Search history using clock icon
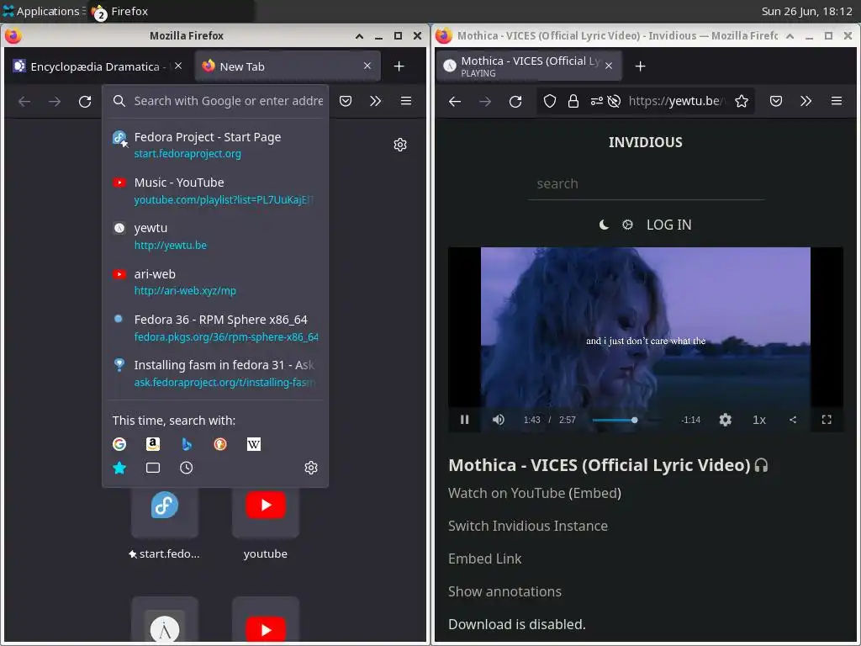This screenshot has width=861, height=646. (x=187, y=468)
